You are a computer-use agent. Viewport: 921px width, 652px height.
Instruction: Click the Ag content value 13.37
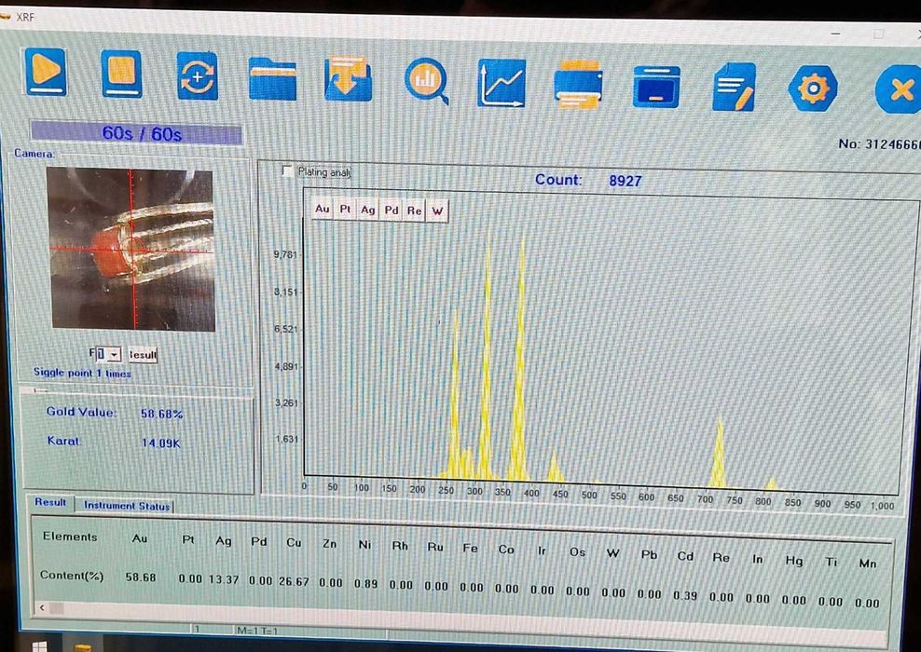coord(224,580)
